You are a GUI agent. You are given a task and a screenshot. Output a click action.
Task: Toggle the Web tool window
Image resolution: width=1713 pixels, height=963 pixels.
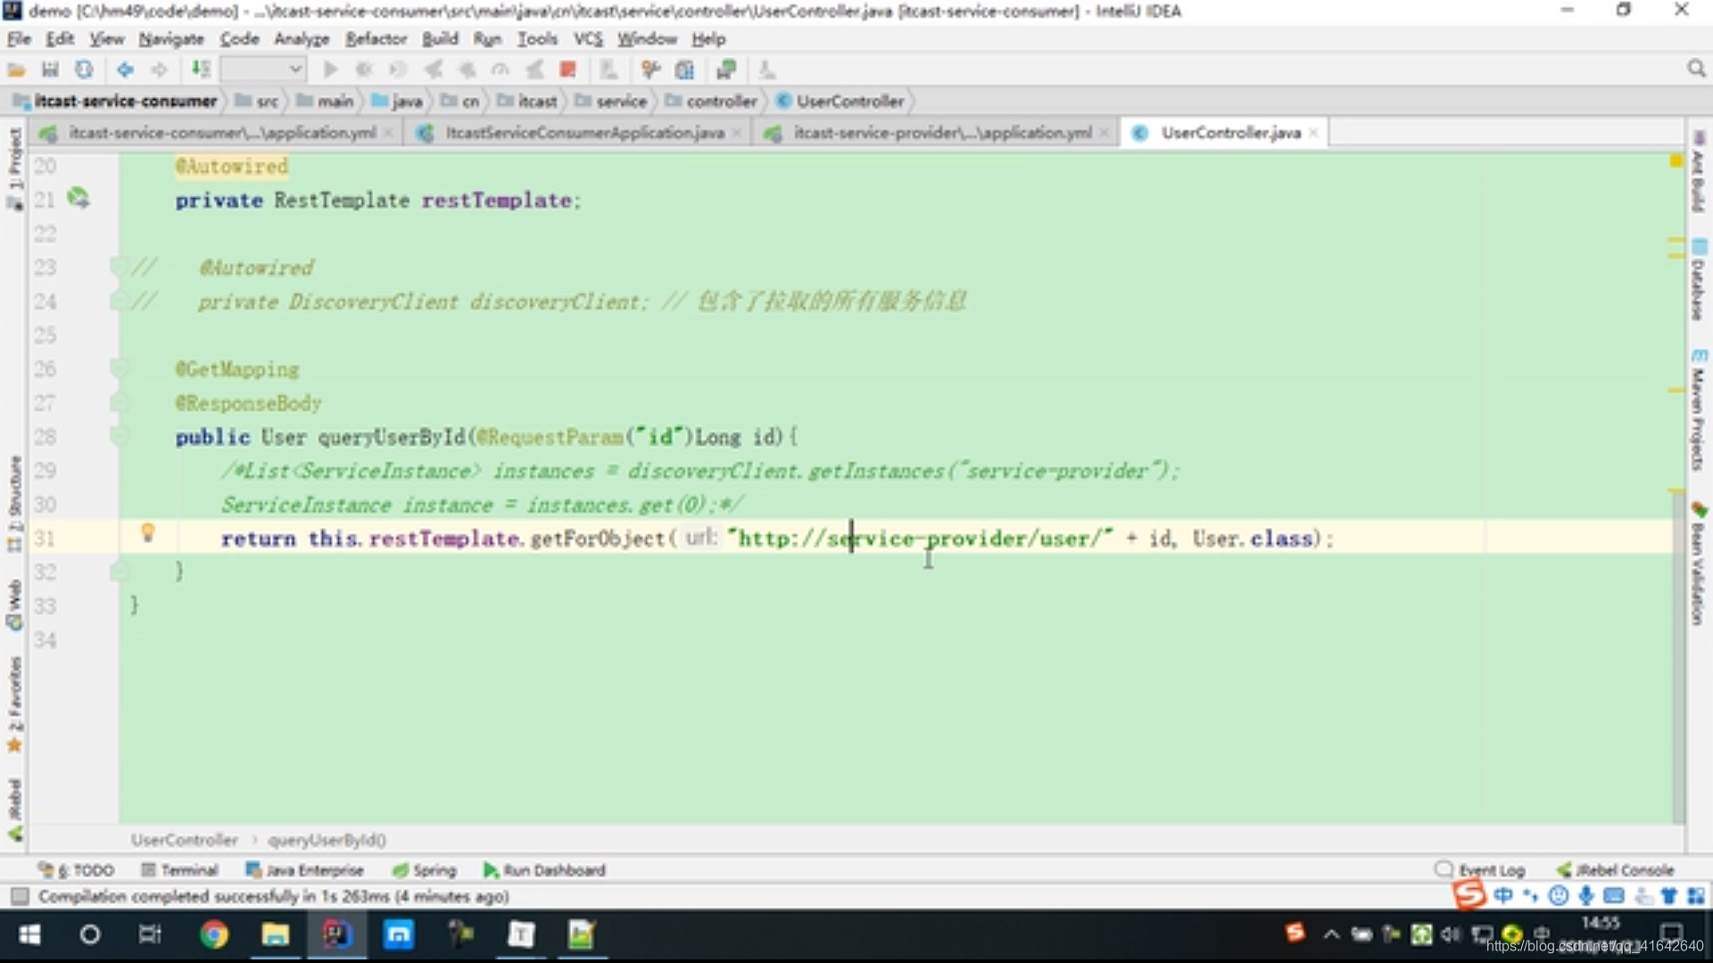pyautogui.click(x=14, y=605)
